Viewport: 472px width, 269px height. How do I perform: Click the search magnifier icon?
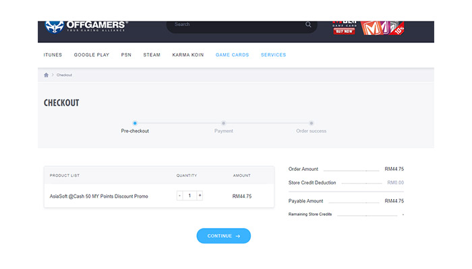tap(308, 25)
